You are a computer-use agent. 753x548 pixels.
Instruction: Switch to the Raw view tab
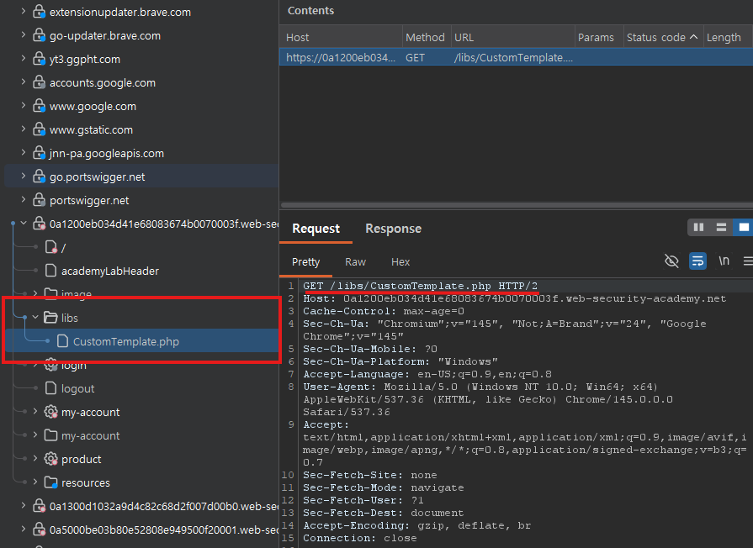[355, 262]
